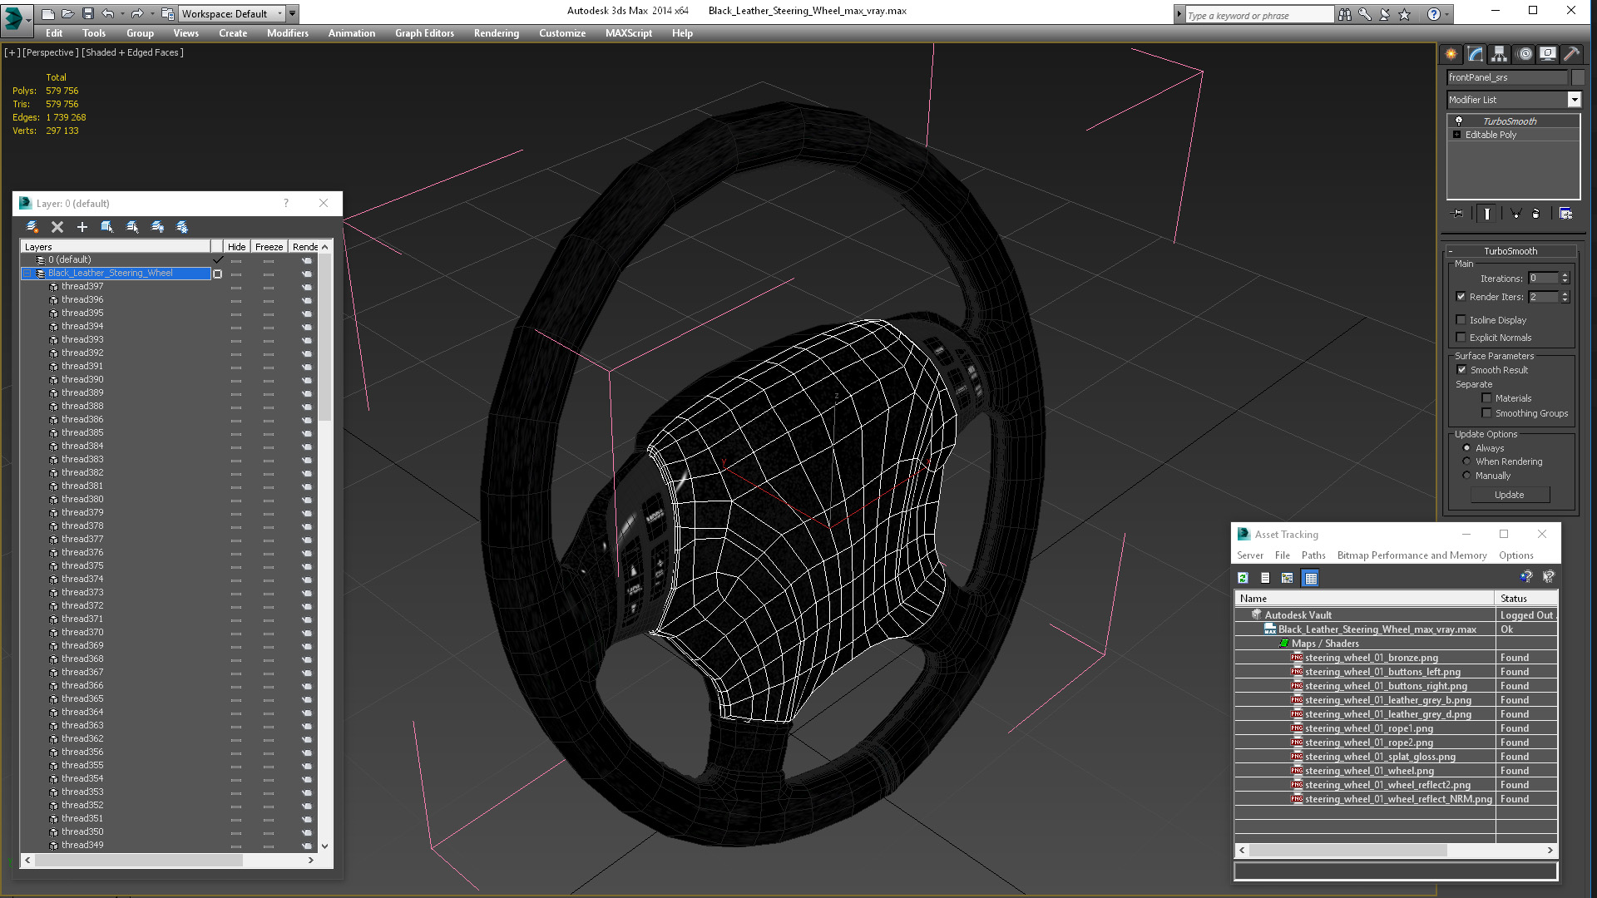Click the Save File floppy icon
This screenshot has width=1597, height=898.
[87, 13]
